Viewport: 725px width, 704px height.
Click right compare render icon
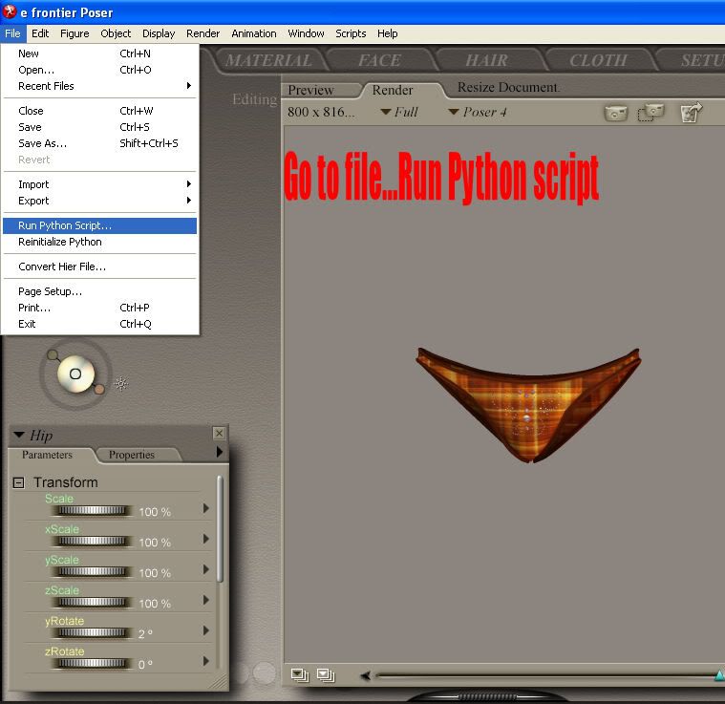pyautogui.click(x=326, y=675)
